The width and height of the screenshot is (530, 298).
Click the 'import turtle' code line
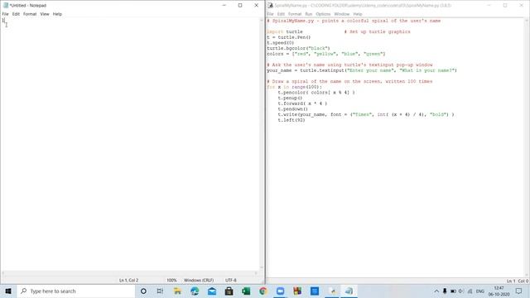point(285,31)
